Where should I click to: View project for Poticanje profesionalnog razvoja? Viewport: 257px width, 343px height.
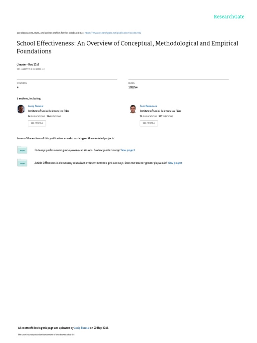[128, 150]
